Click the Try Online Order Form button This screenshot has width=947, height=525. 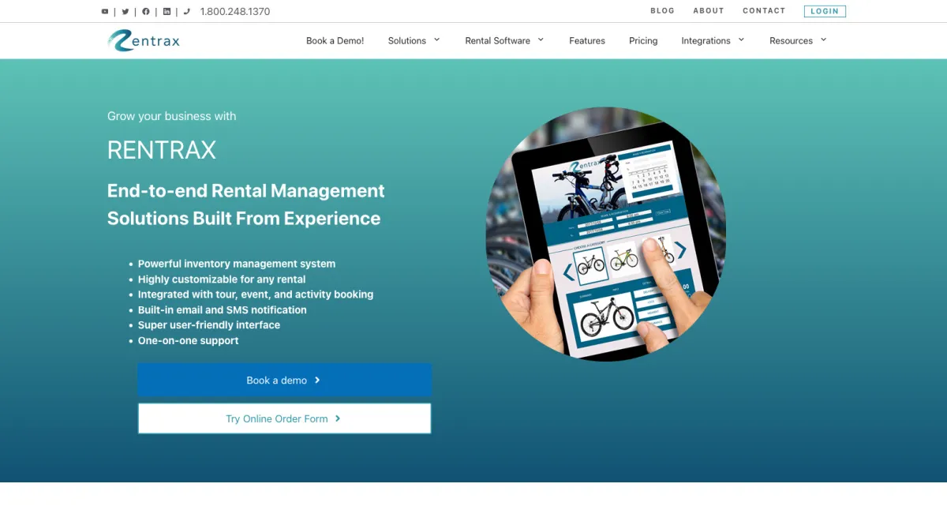[284, 418]
